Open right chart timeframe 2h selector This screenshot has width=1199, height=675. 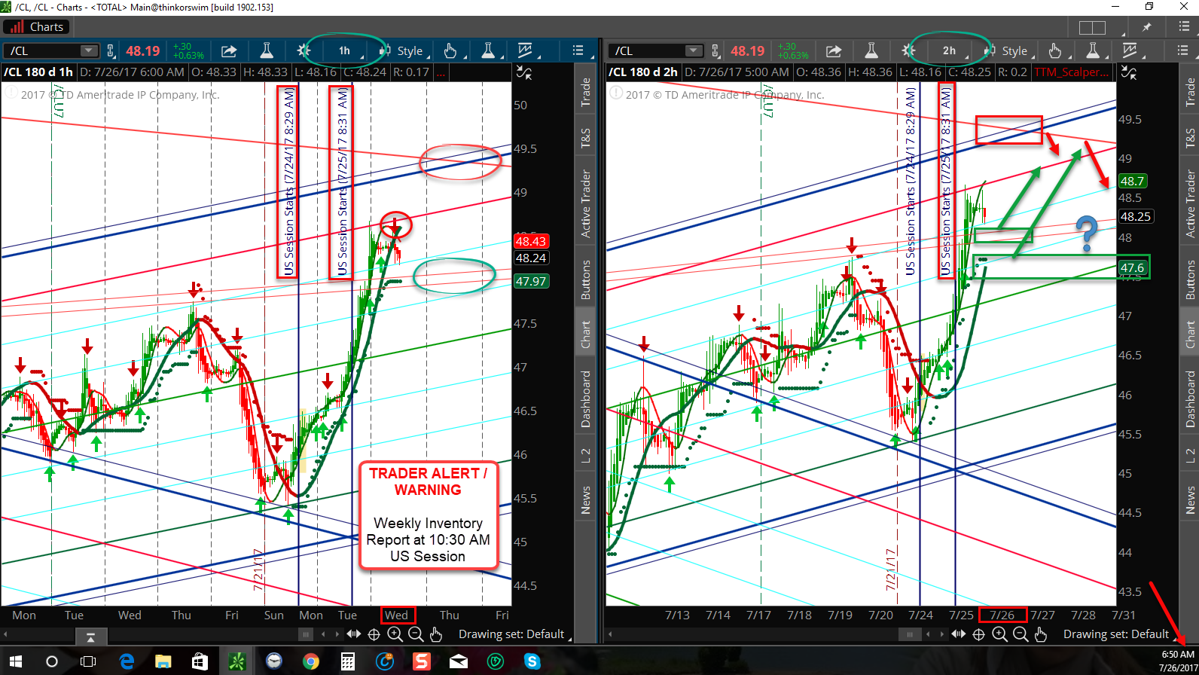950,51
